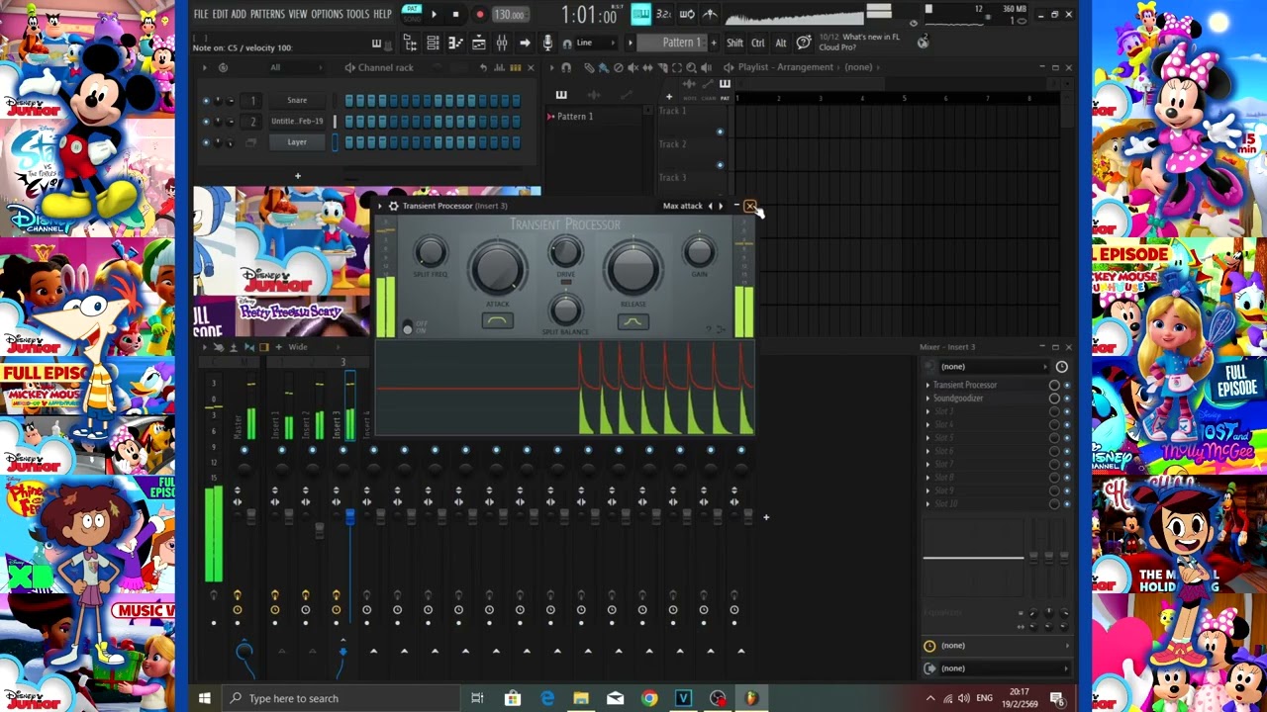Select the Layer channel button
1267x712 pixels.
[x=297, y=141]
